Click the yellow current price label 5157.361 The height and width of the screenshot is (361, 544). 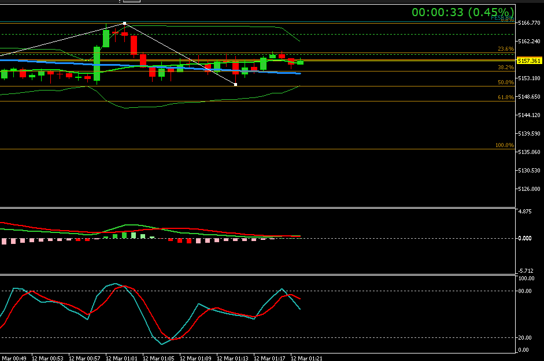click(x=530, y=61)
